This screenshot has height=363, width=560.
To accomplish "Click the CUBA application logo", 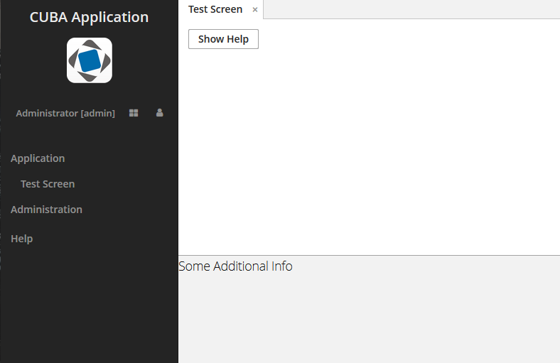I will (90, 60).
